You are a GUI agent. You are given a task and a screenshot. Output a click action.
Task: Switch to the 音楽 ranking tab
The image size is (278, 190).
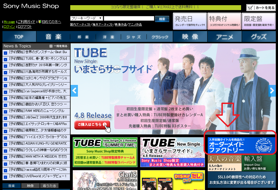[12, 186]
